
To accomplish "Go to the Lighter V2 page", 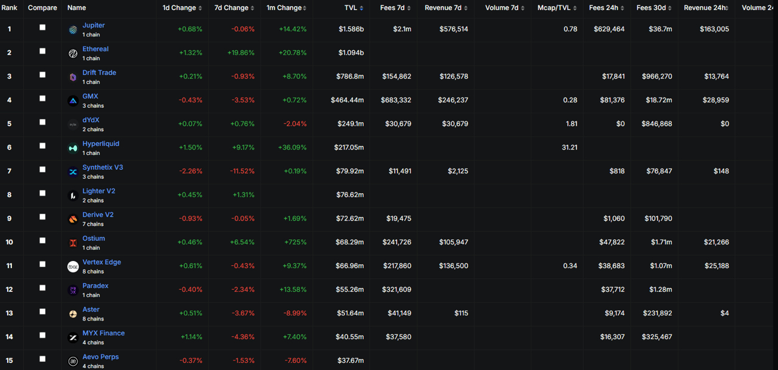I will [99, 191].
